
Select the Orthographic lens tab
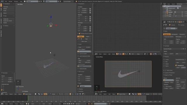pyautogui.click(x=174, y=34)
